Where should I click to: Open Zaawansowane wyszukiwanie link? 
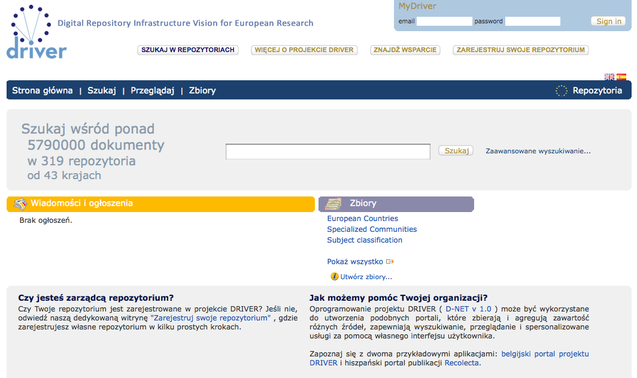pyautogui.click(x=538, y=151)
